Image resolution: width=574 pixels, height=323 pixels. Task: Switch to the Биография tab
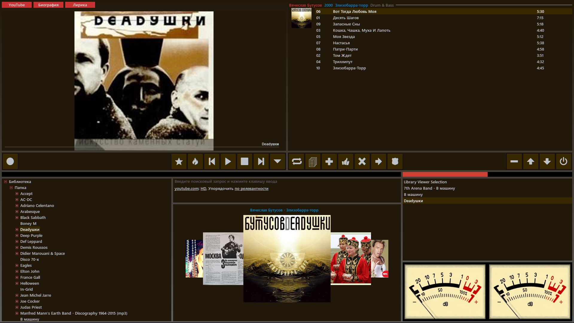coord(48,5)
